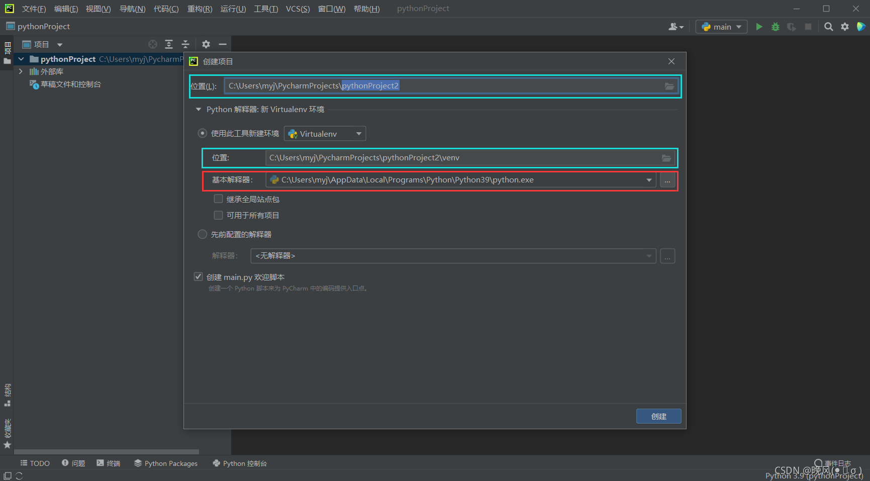Click the Project panel horizontal scrollbar

[x=107, y=452]
